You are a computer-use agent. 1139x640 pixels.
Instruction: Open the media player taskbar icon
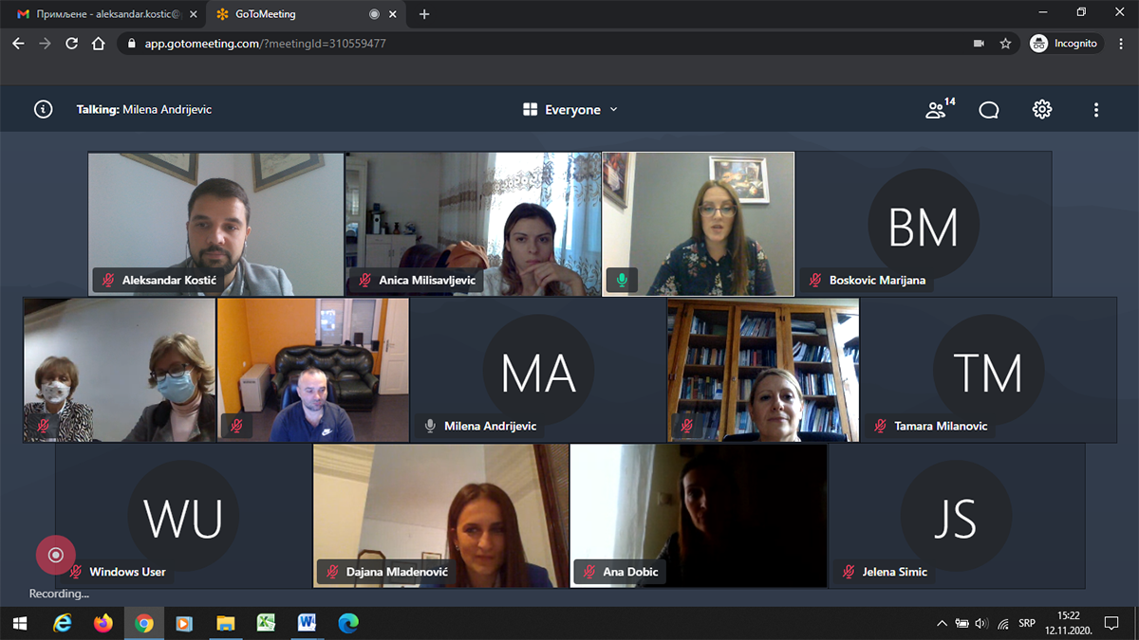coord(184,623)
